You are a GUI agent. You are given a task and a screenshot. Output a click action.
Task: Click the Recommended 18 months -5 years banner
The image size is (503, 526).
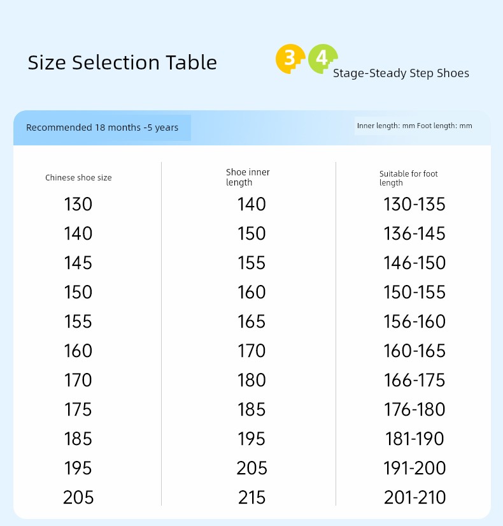[x=103, y=128]
